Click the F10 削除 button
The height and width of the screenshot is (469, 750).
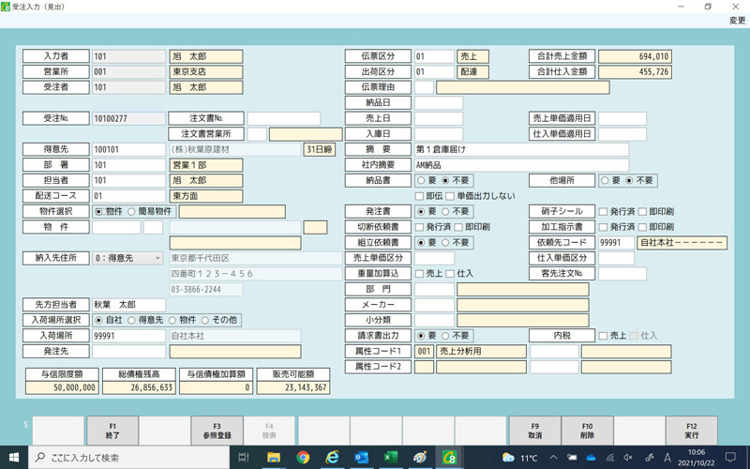point(588,431)
